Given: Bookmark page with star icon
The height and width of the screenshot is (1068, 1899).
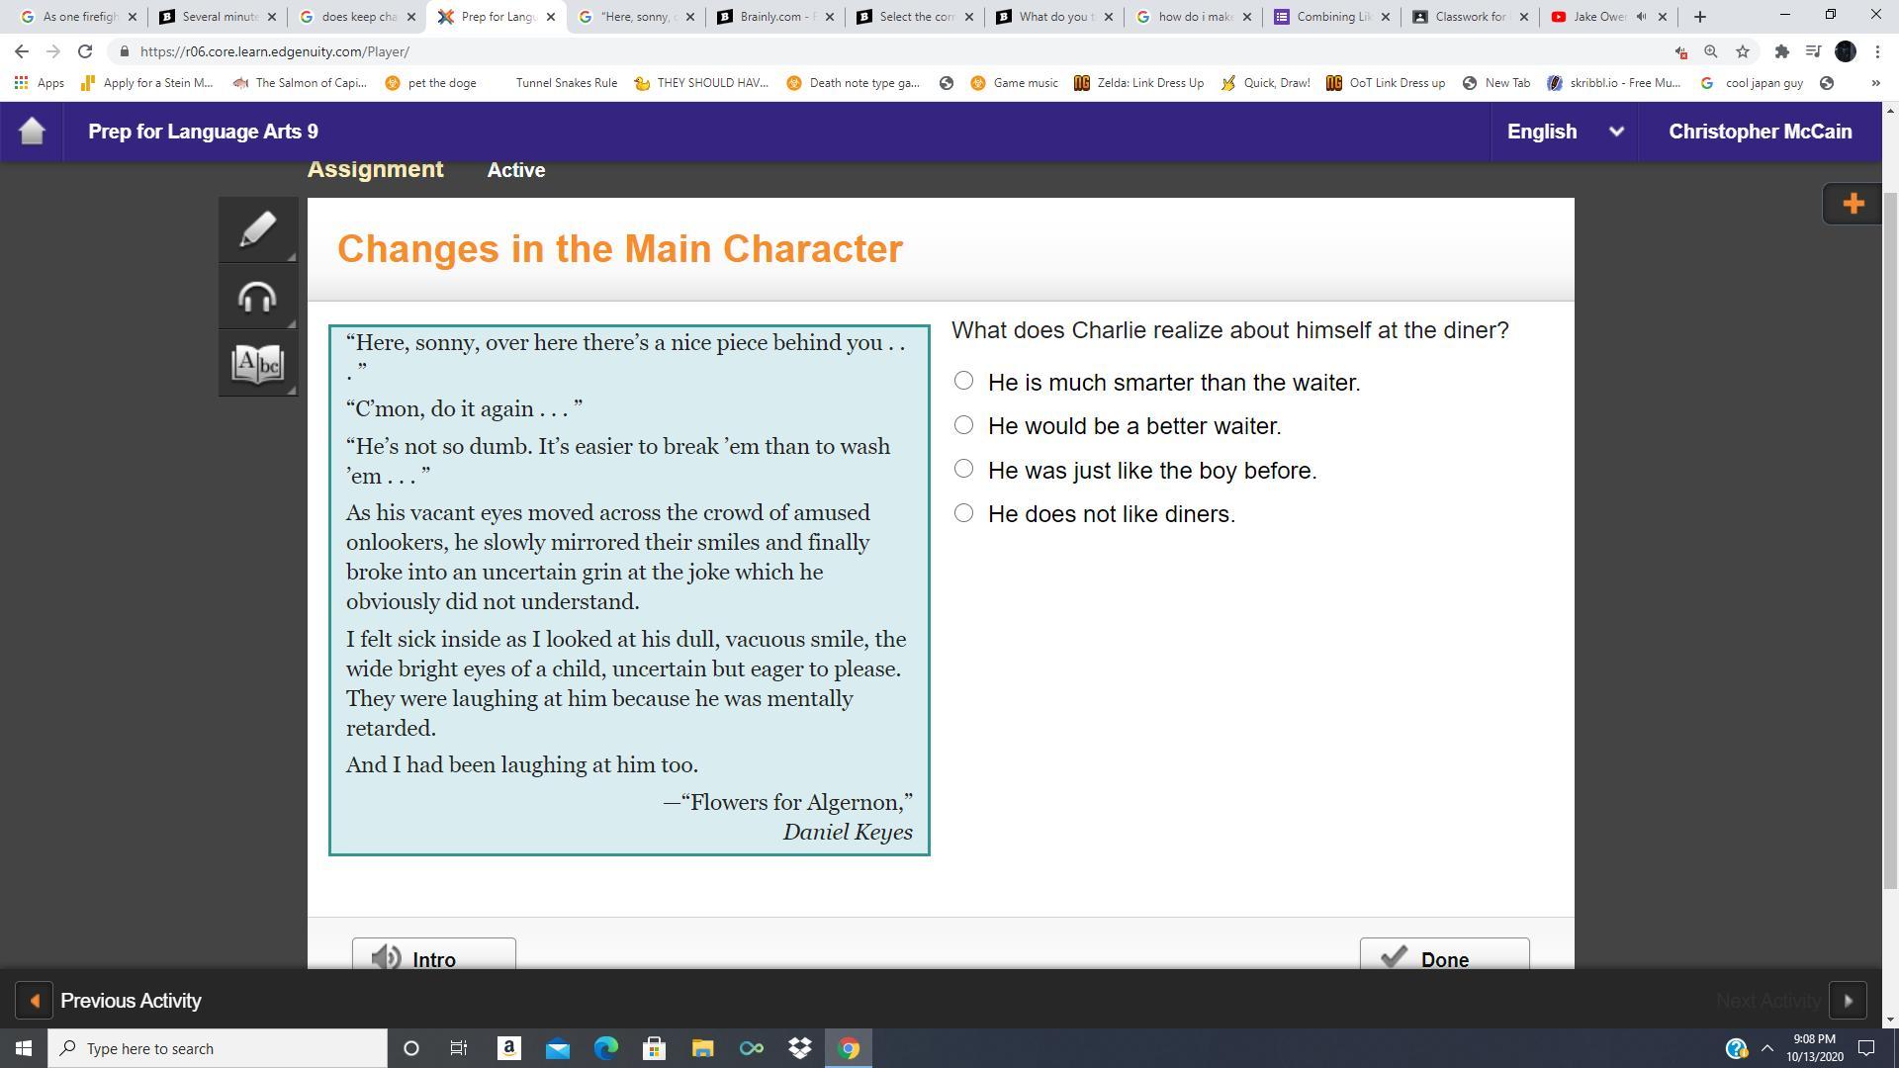Looking at the screenshot, I should point(1743,51).
